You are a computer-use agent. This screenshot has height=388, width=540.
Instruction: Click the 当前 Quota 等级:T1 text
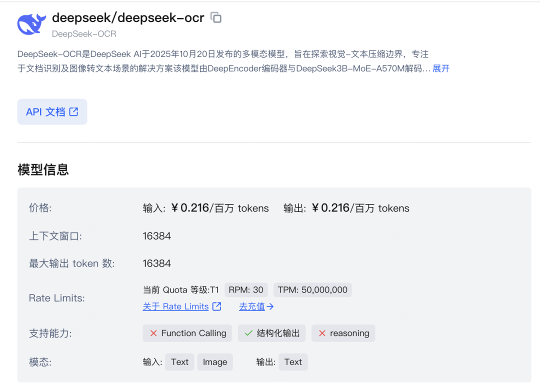point(181,290)
